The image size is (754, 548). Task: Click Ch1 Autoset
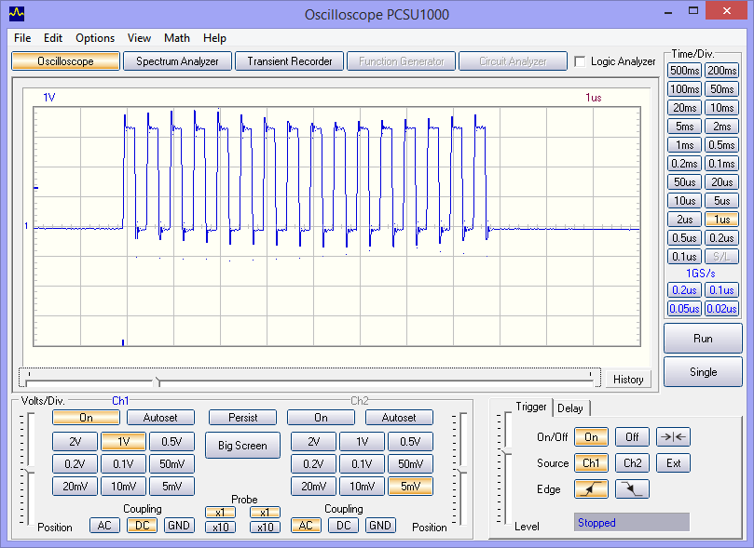[160, 418]
